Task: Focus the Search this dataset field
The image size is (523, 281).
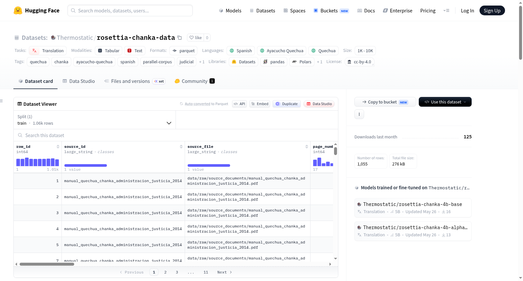Action: coord(176,135)
